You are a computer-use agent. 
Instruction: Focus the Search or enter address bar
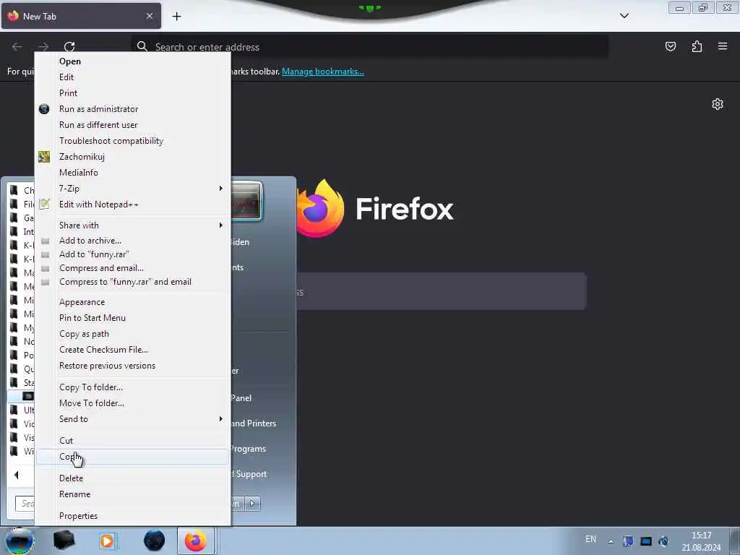[369, 47]
